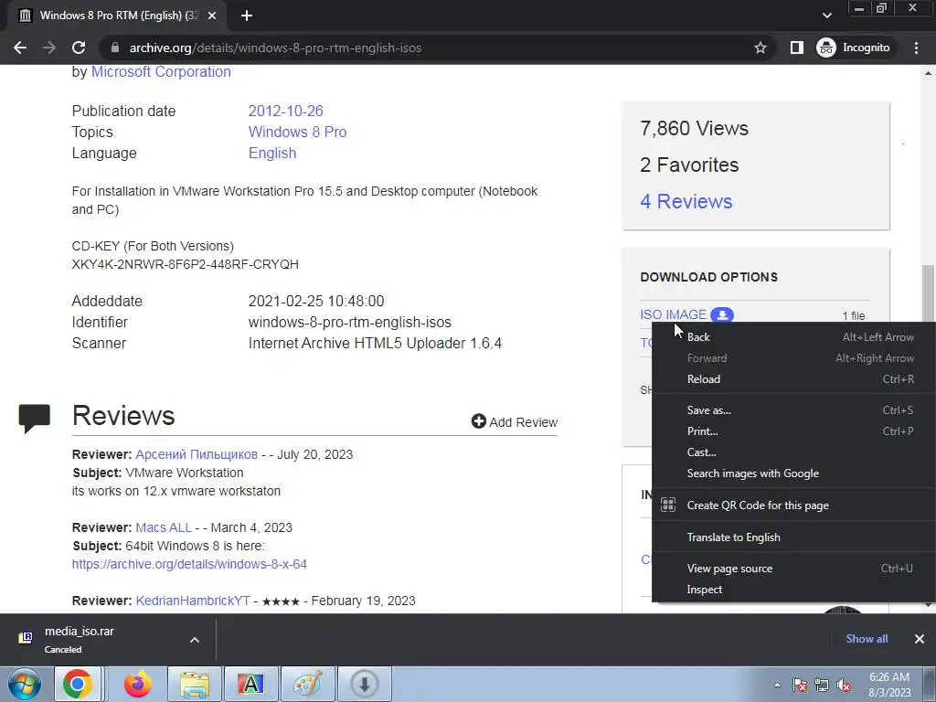Choose Print... in context menu

[794, 431]
